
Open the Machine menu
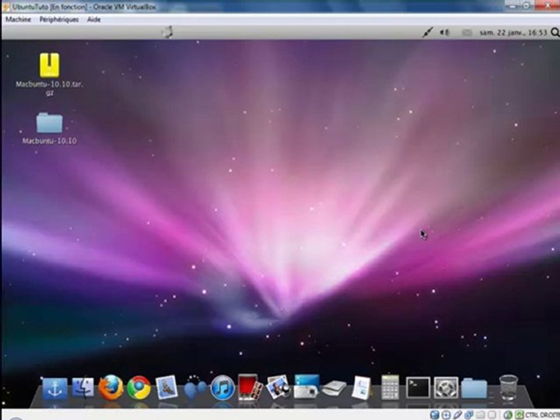(x=18, y=19)
